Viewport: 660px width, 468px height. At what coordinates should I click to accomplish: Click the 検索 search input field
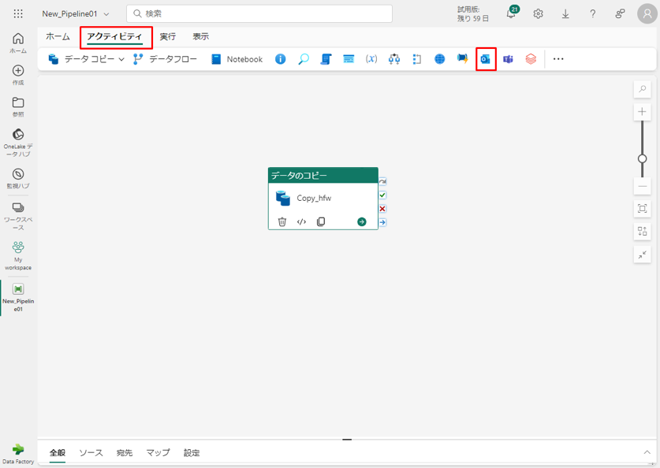click(x=259, y=14)
